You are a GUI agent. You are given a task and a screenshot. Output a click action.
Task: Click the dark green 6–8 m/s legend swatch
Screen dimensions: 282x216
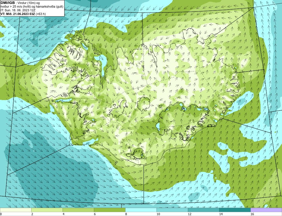tap(109, 210)
